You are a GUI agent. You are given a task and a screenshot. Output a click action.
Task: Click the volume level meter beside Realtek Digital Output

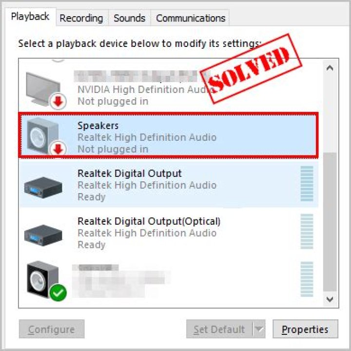click(307, 184)
